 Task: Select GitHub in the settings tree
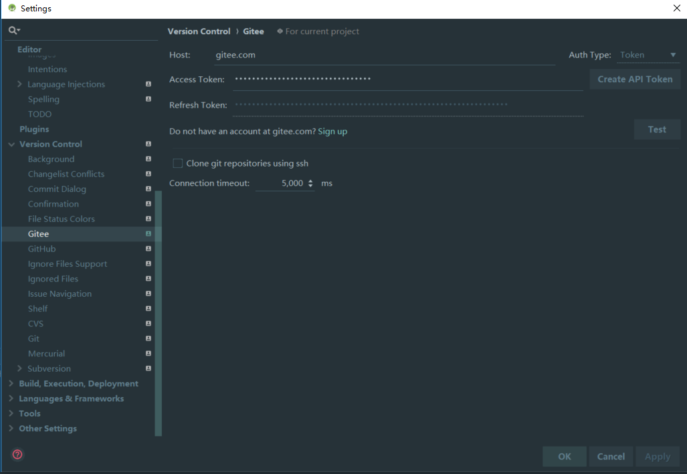(x=42, y=249)
